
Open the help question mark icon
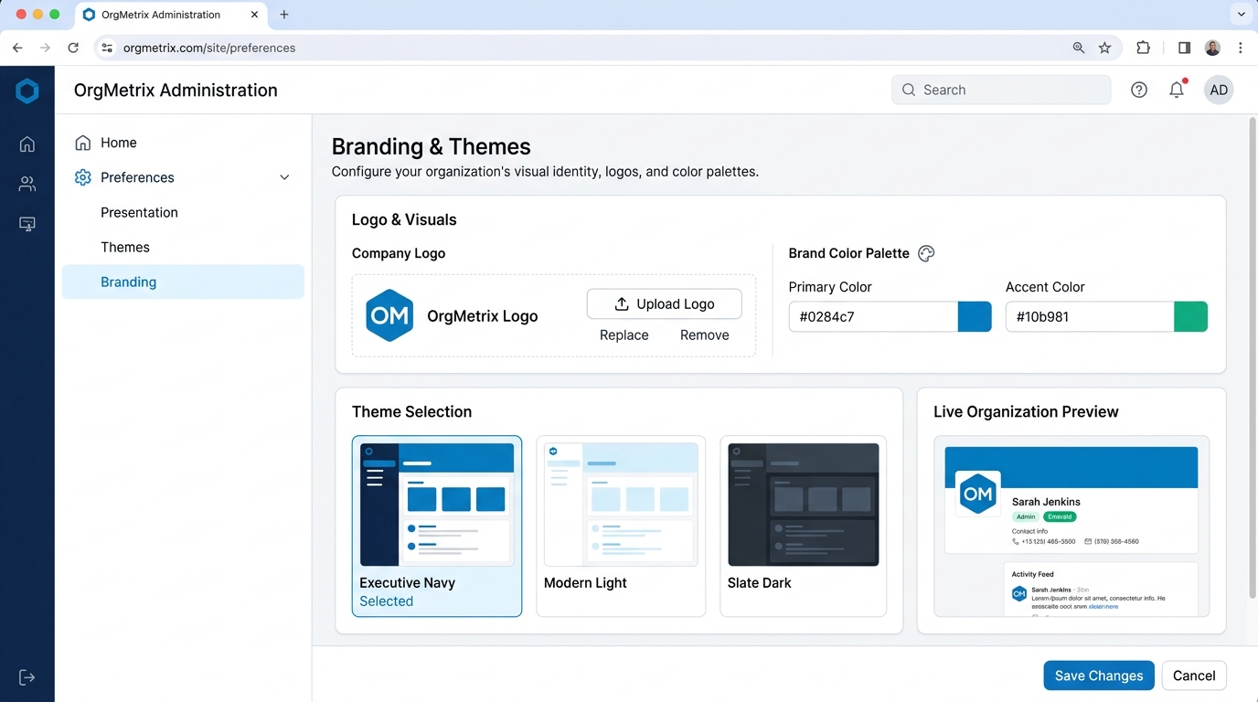(1139, 90)
